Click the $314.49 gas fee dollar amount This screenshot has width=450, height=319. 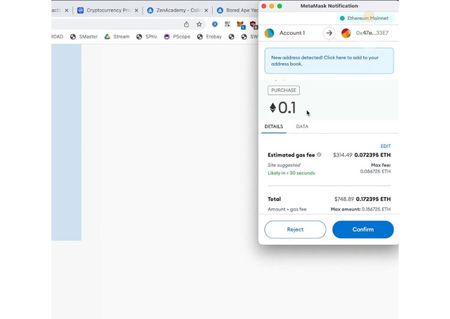(x=343, y=155)
